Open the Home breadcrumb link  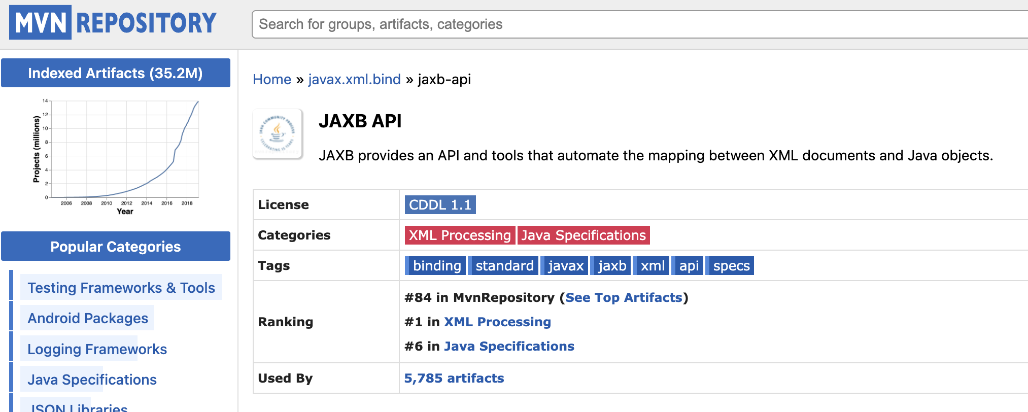(272, 79)
